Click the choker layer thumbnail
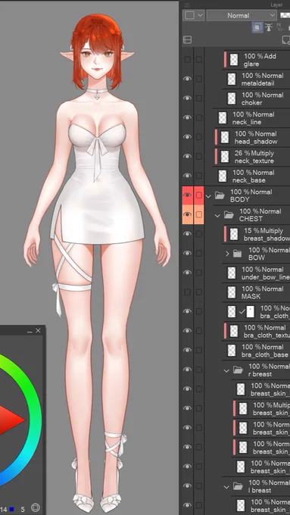 [x=232, y=98]
